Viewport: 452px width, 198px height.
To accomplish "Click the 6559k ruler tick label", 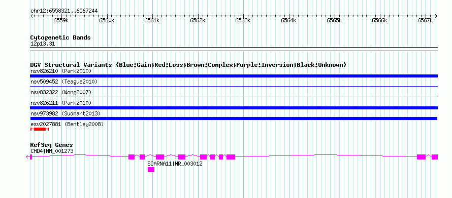I will [61, 20].
